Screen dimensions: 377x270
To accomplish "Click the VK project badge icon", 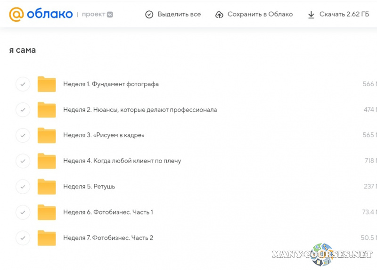I will pos(110,15).
